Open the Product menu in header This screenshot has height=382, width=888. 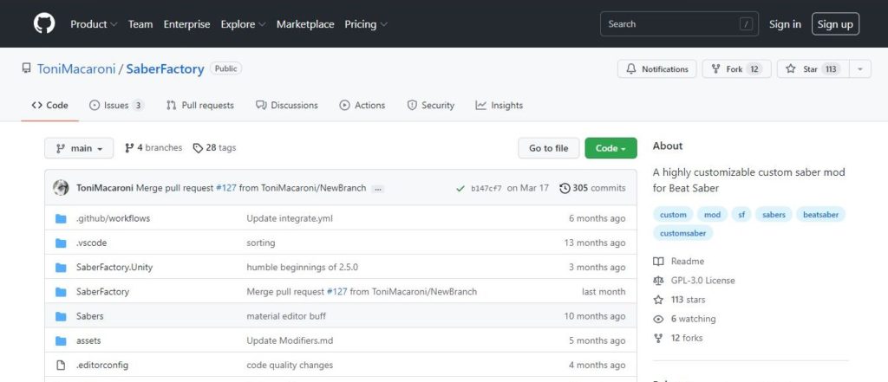[94, 24]
